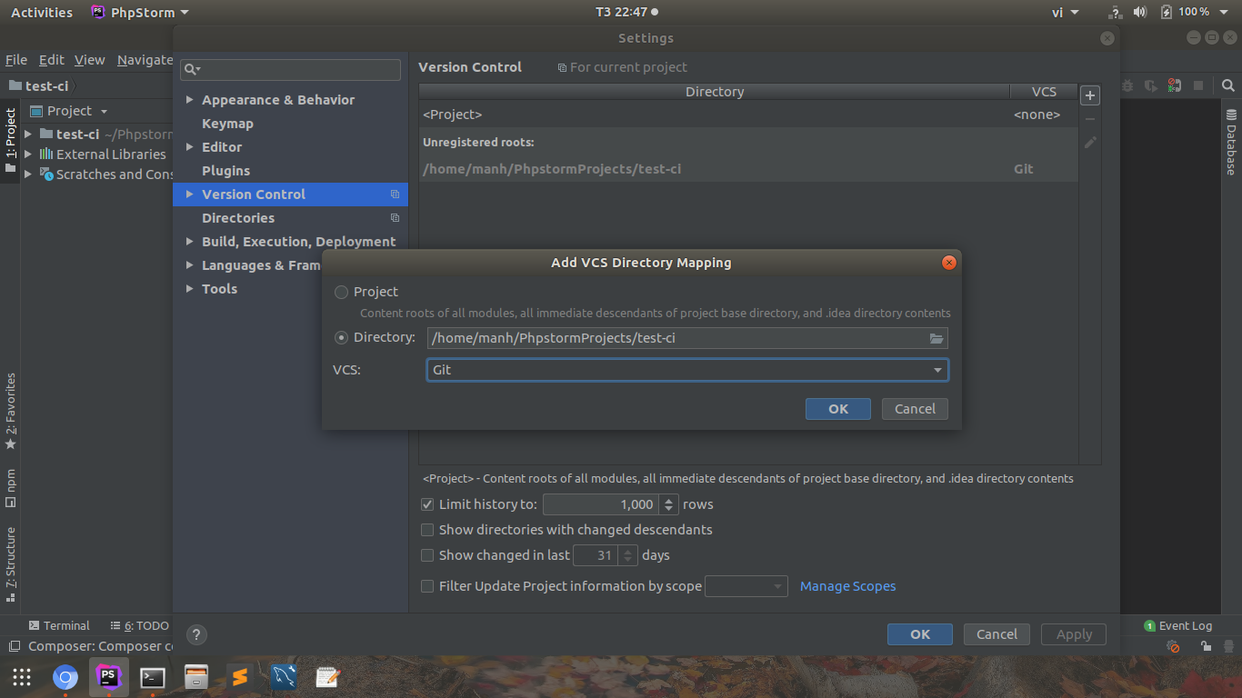1242x698 pixels.
Task: Expand the Appearance & Behavior settings section
Action: click(x=190, y=100)
